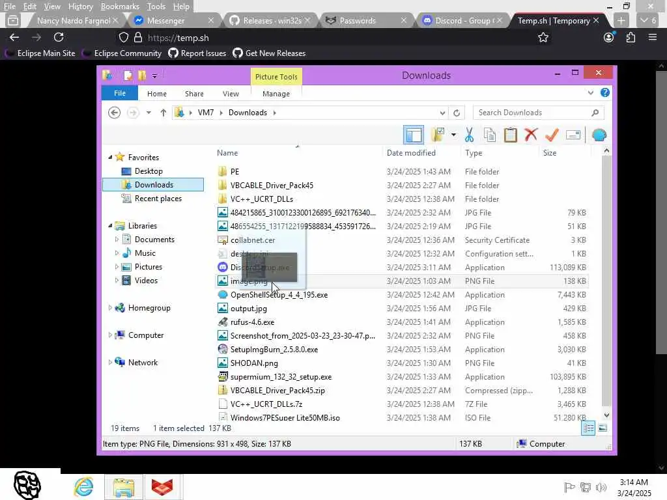Screen dimensions: 667x500
Task: Click Quick Access new folder icon
Action: [142, 76]
